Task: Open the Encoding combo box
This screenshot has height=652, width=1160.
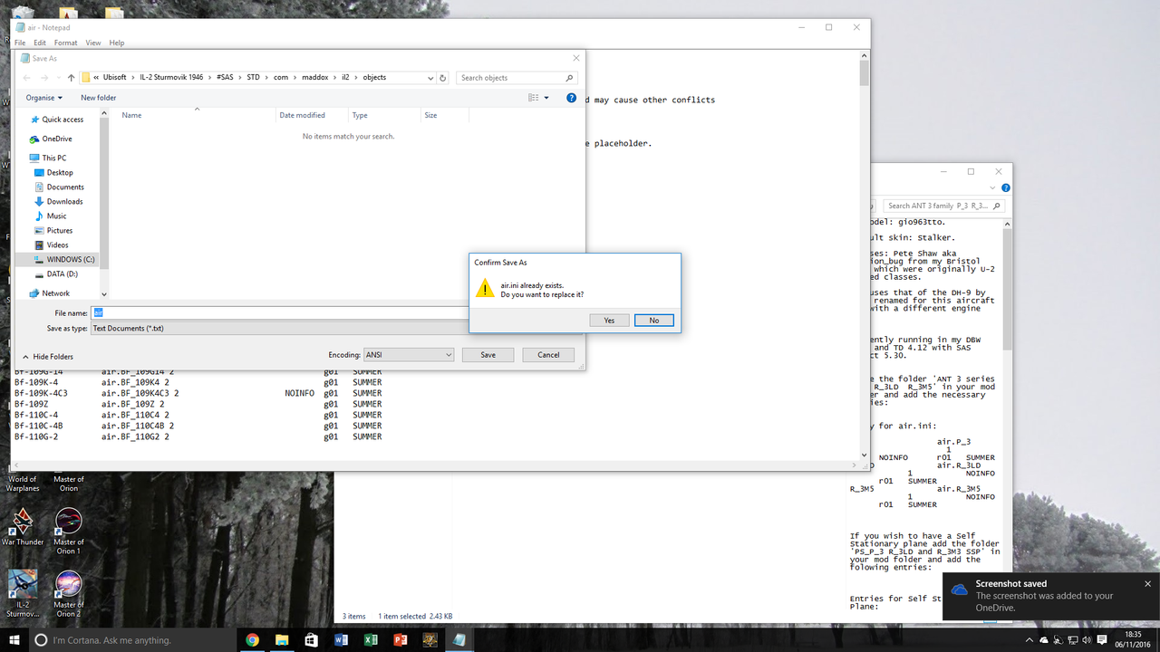Action: [408, 355]
